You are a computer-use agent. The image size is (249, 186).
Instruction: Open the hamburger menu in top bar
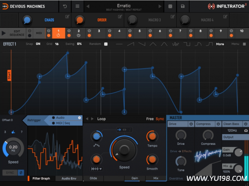78,6
